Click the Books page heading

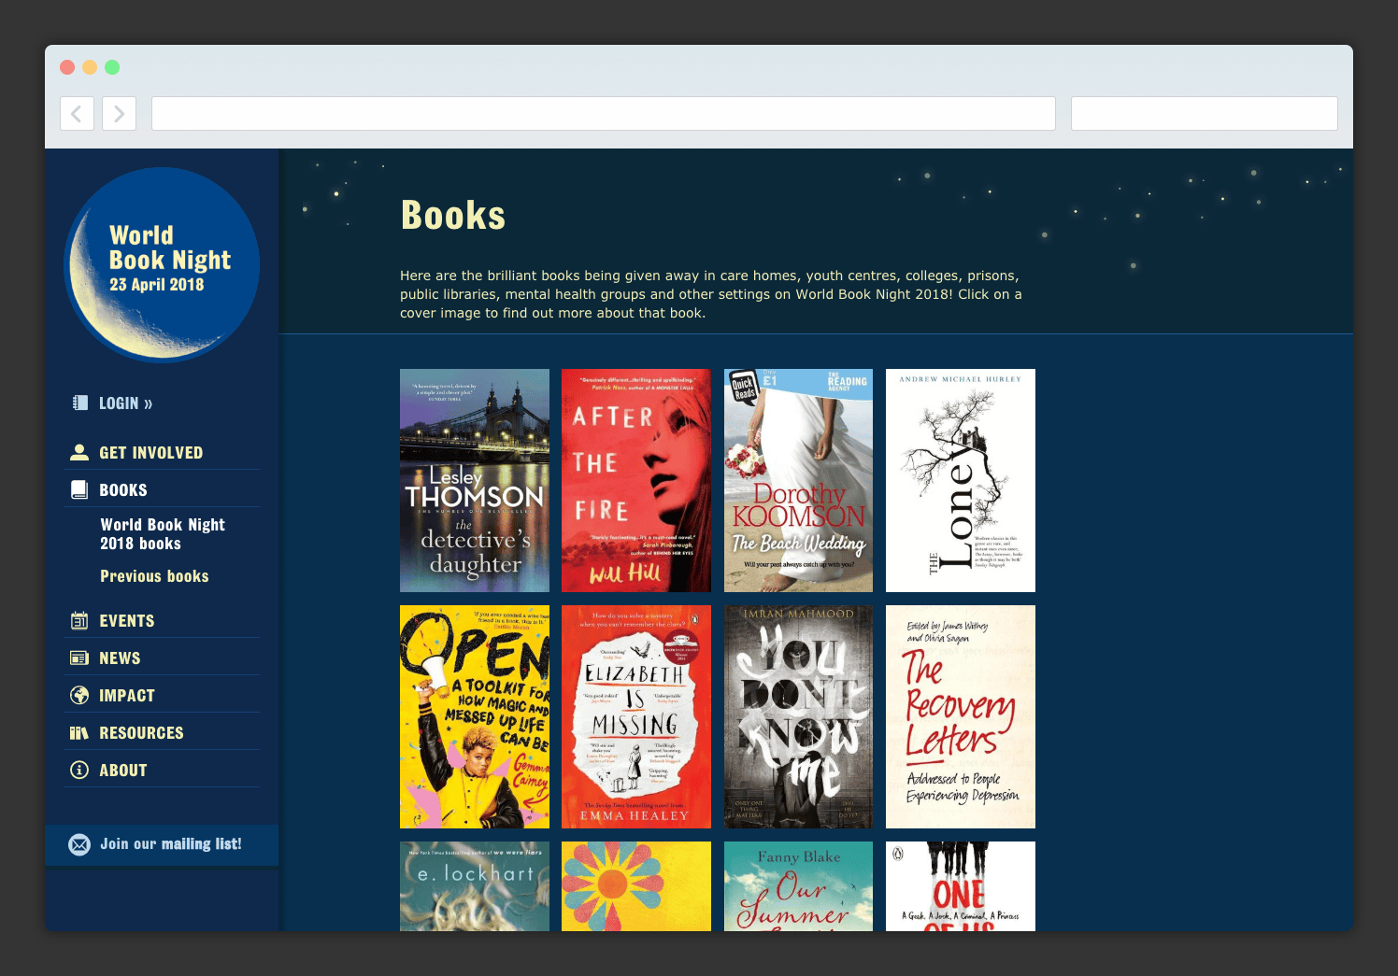453,215
